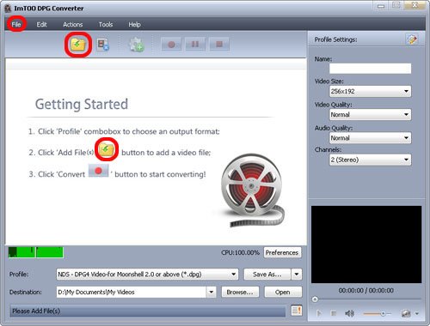Mute the preview with speaker icon
The width and height of the screenshot is (430, 326).
349,314
